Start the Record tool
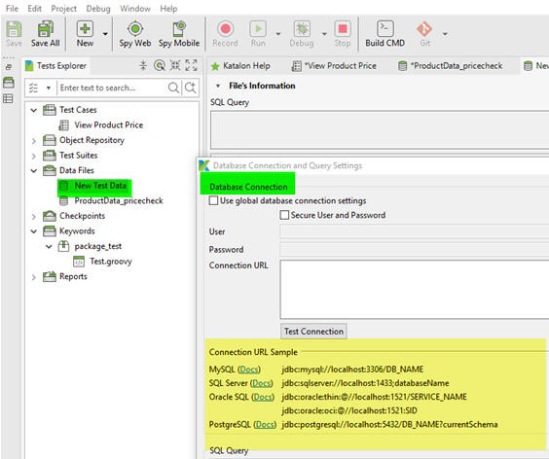This screenshot has height=459, width=549. [225, 34]
